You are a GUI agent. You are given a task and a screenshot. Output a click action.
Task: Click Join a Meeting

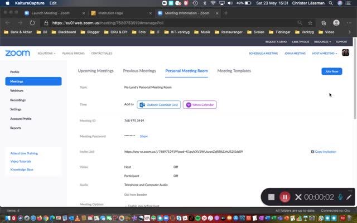pyautogui.click(x=295, y=54)
